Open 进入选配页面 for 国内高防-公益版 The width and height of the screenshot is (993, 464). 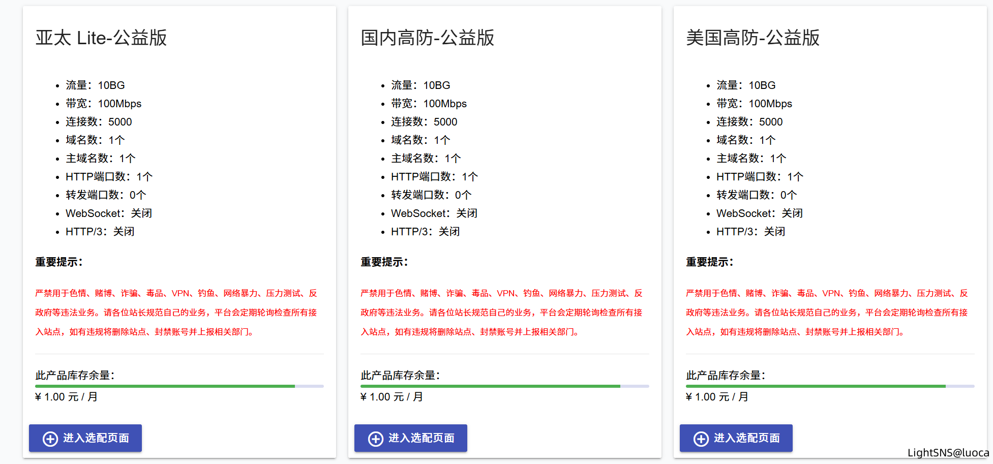pos(411,438)
